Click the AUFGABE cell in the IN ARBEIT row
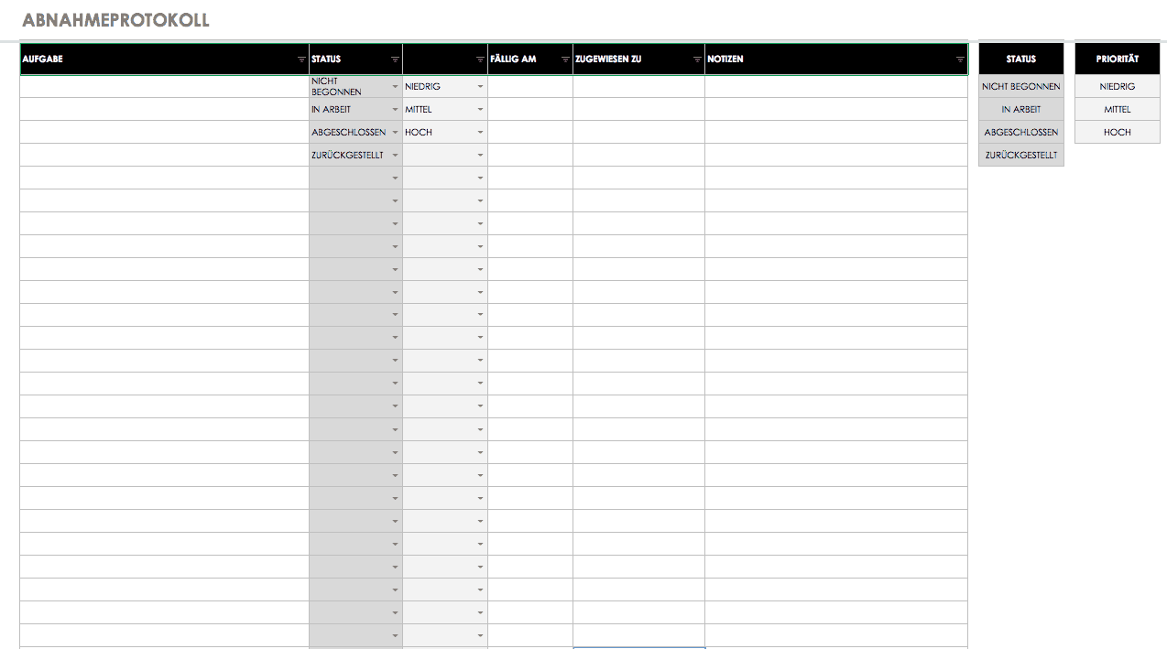The height and width of the screenshot is (649, 1167). point(165,110)
